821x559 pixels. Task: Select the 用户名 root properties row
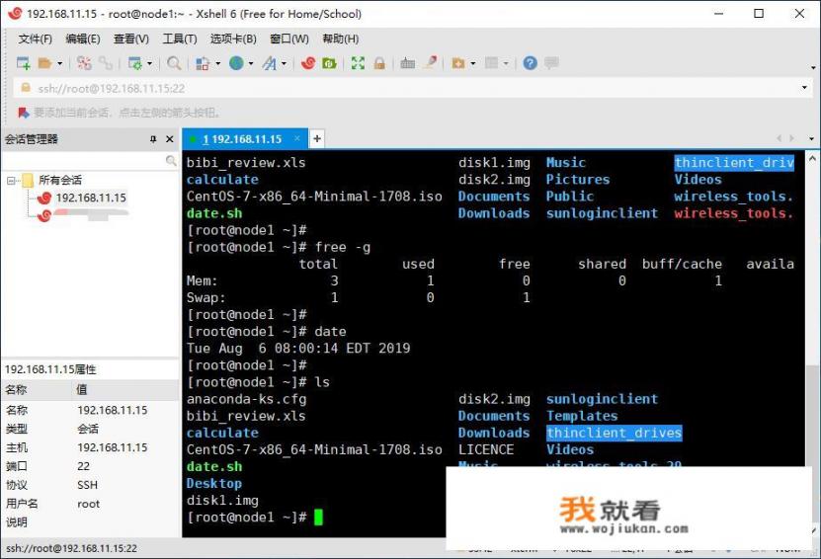click(x=90, y=504)
